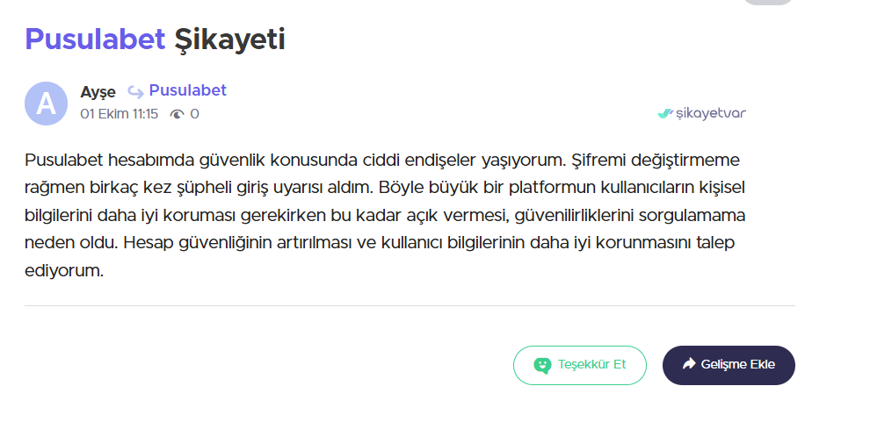Click the green smiley icon in Teşekkür Et
This screenshot has width=870, height=422.
[x=542, y=365]
